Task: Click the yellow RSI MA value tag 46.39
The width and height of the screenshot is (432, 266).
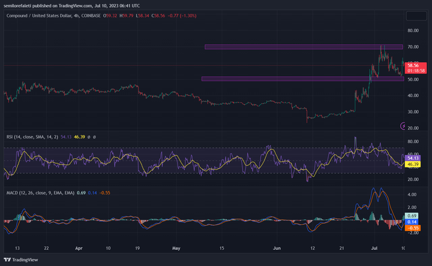Action: [413, 164]
